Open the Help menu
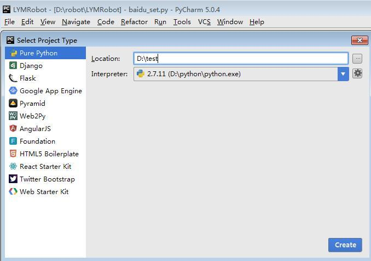 [x=257, y=22]
